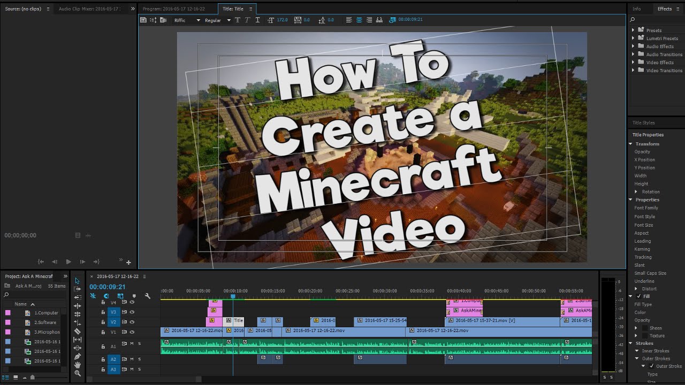Image resolution: width=685 pixels, height=385 pixels.
Task: Click New Title Based on Current icon
Action: pos(143,20)
